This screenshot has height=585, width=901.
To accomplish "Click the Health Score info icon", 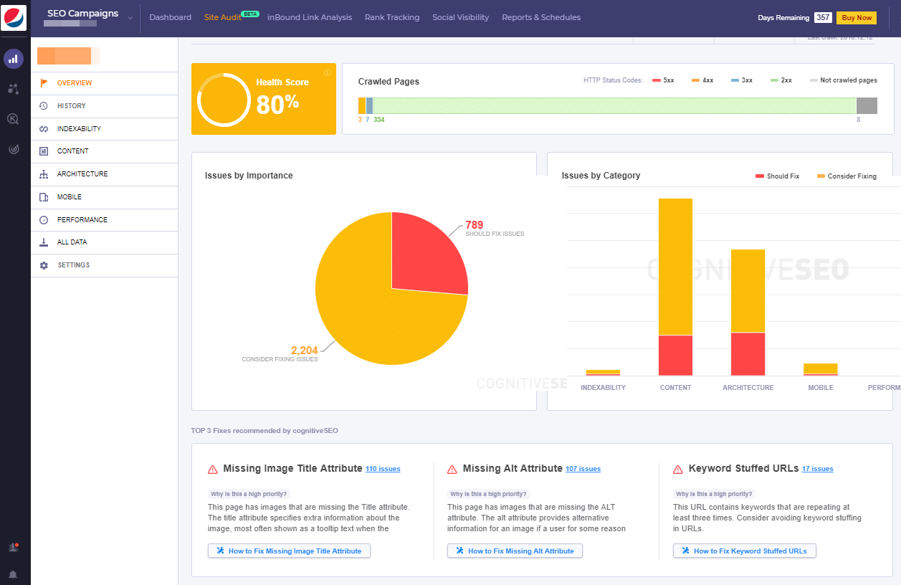I will 327,72.
